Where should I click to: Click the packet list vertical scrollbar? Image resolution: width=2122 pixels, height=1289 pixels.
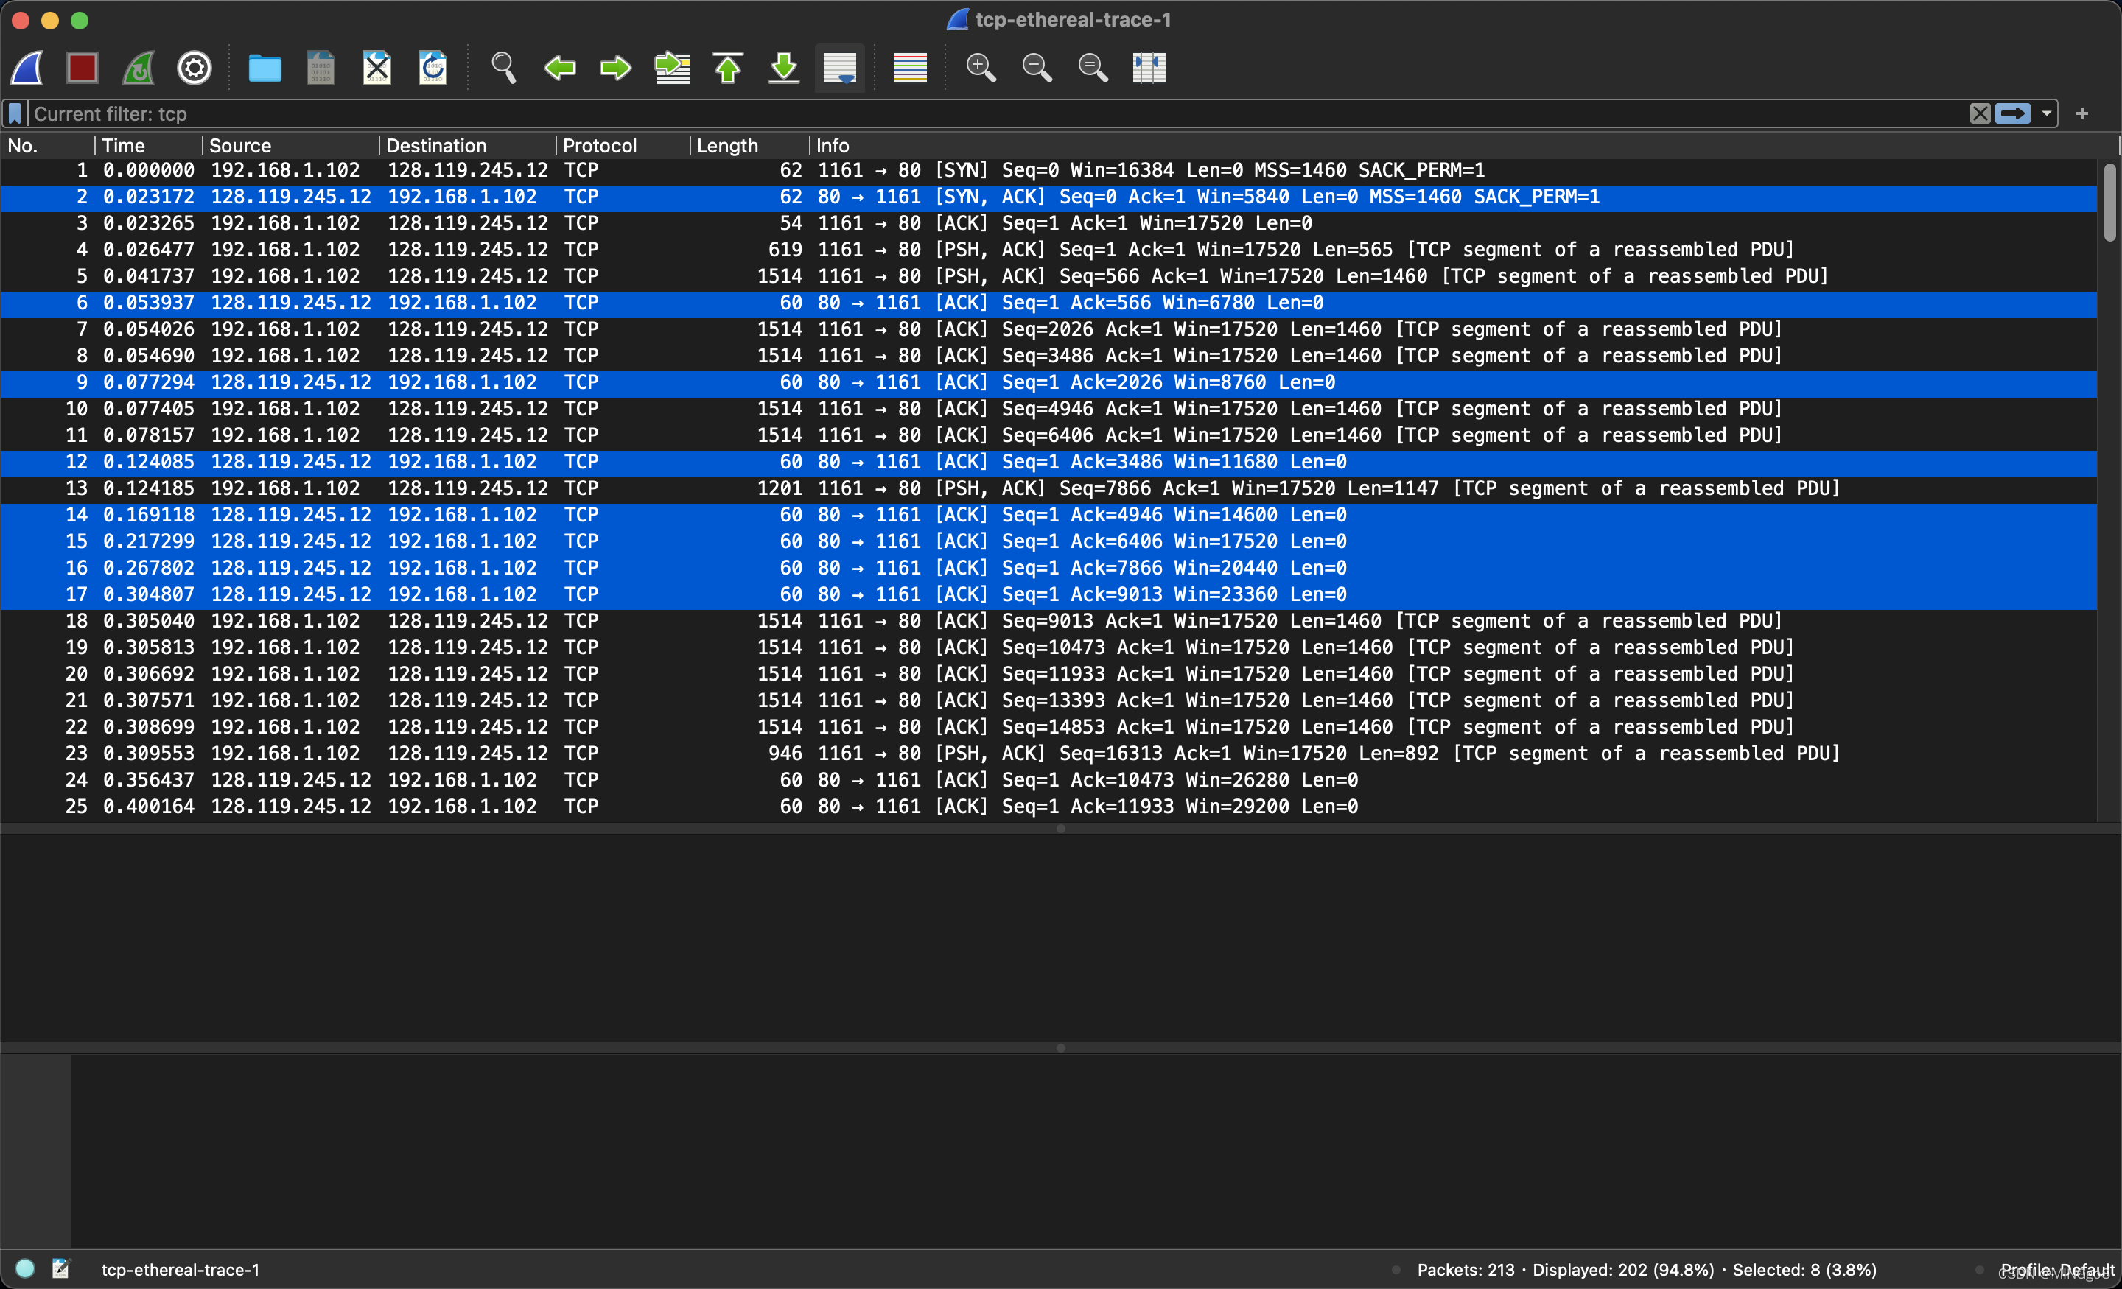tap(2109, 203)
